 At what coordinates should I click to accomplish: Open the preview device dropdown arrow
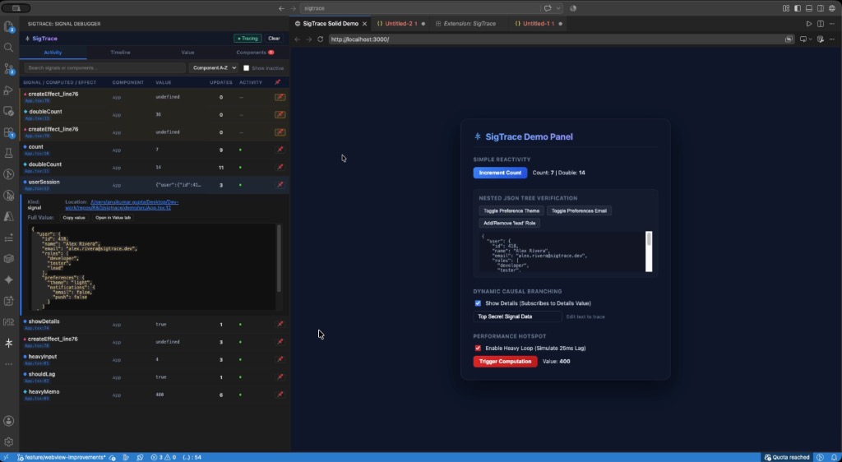811,39
